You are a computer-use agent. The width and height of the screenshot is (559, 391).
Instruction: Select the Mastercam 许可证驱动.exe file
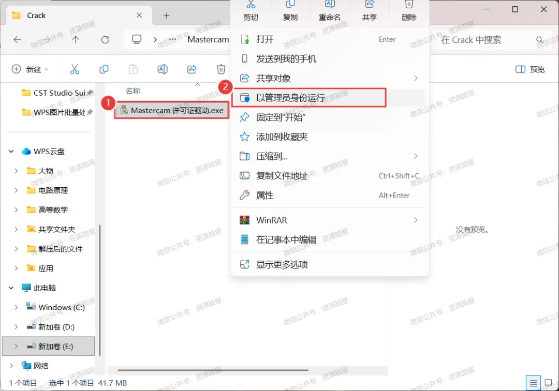(172, 111)
